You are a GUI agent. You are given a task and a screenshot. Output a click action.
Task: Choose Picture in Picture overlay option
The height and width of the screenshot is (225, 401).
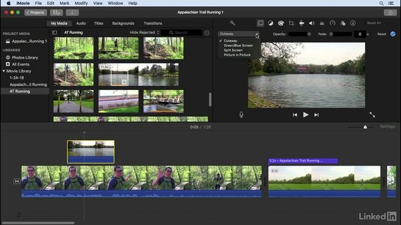pos(237,55)
